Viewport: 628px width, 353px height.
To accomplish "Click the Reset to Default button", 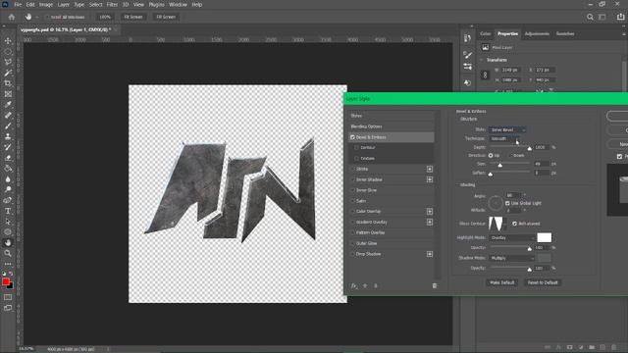I will point(543,282).
